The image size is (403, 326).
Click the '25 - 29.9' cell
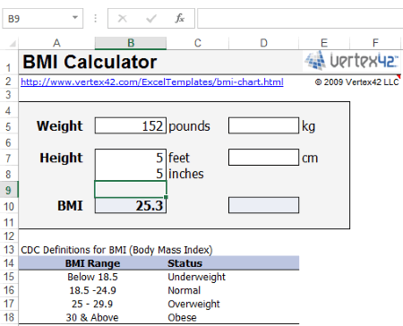click(x=92, y=304)
